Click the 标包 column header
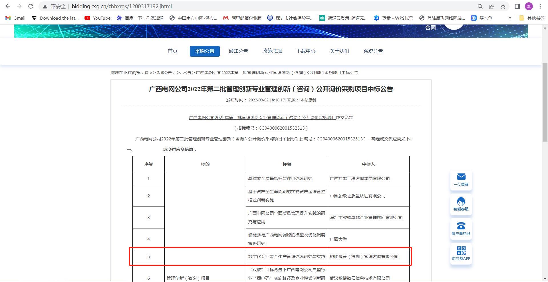The height and width of the screenshot is (282, 548). point(287,164)
